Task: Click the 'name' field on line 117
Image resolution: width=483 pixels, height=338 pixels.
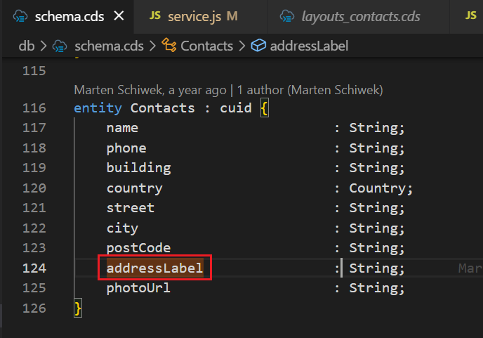Action: tap(122, 128)
